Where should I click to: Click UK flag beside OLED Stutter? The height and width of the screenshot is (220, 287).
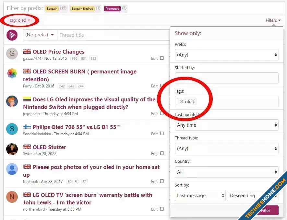27,147
